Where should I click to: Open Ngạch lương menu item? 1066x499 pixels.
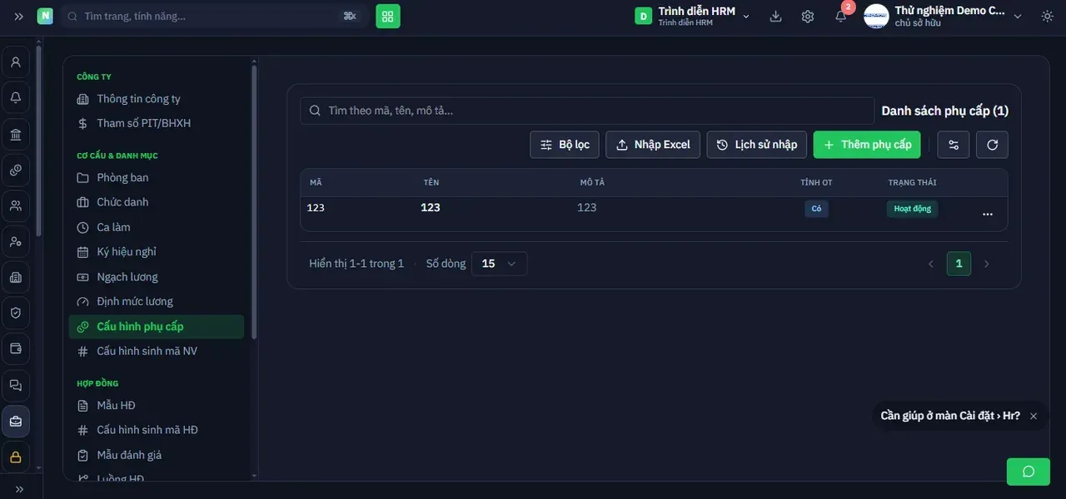click(157, 277)
